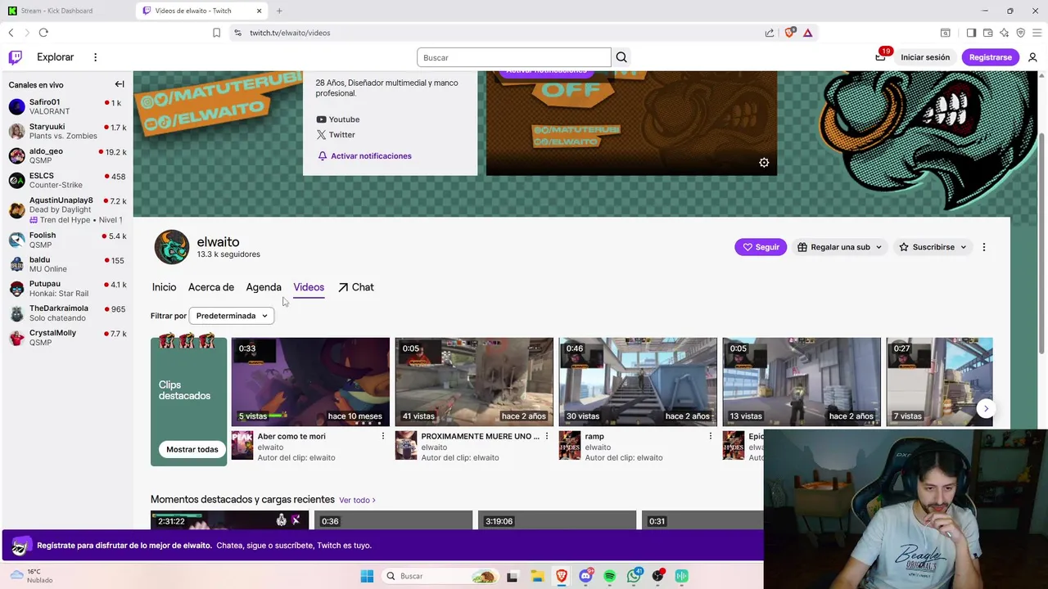
Task: Open the Aber como te mori clip thumbnail
Action: [310, 382]
